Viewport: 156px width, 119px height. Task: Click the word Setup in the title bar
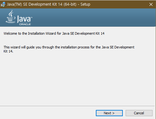[x=85, y=4]
